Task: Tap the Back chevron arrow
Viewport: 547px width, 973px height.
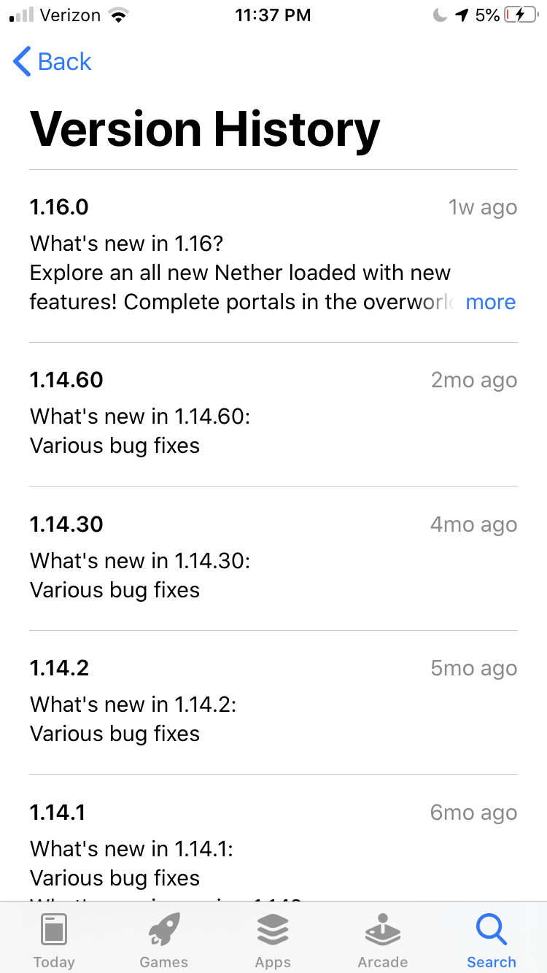Action: (22, 62)
